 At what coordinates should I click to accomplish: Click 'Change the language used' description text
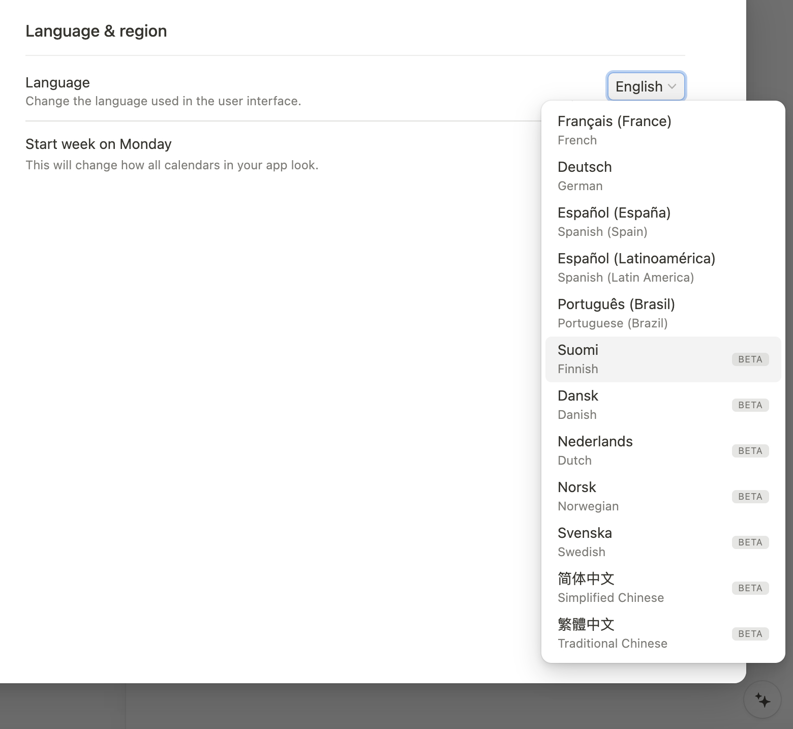point(163,101)
